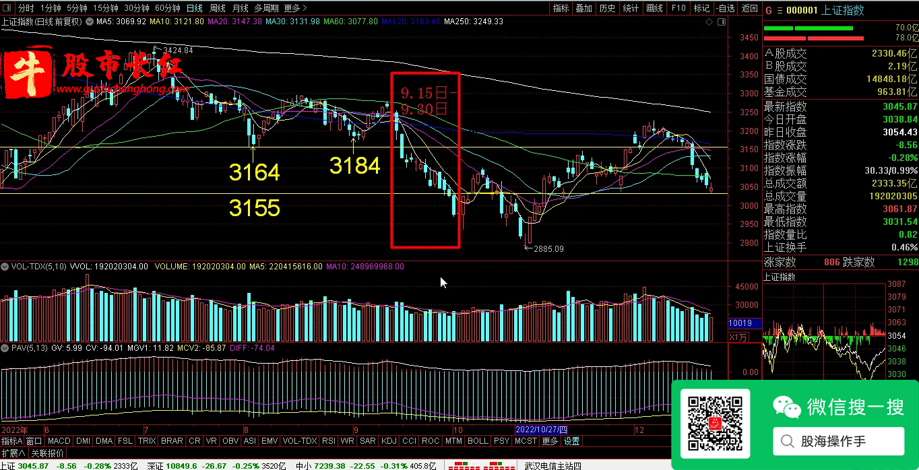
Task: Click the 返回 back button
Action: (749, 8)
